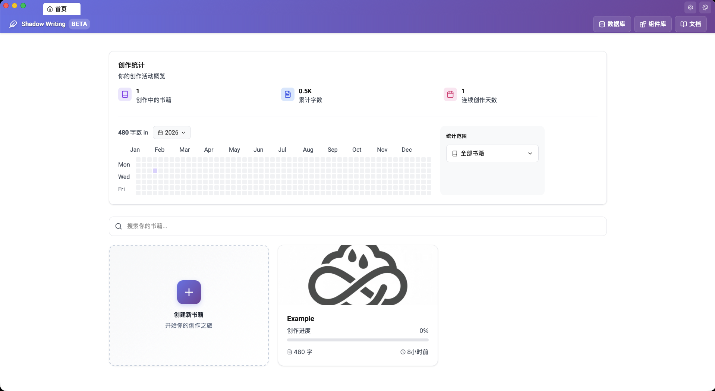Open the 组件库 component library
The width and height of the screenshot is (715, 391).
[x=653, y=24]
